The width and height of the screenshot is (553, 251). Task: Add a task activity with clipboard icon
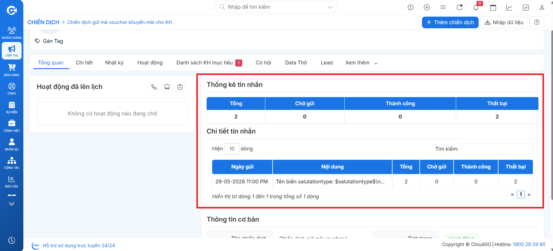pyautogui.click(x=180, y=87)
